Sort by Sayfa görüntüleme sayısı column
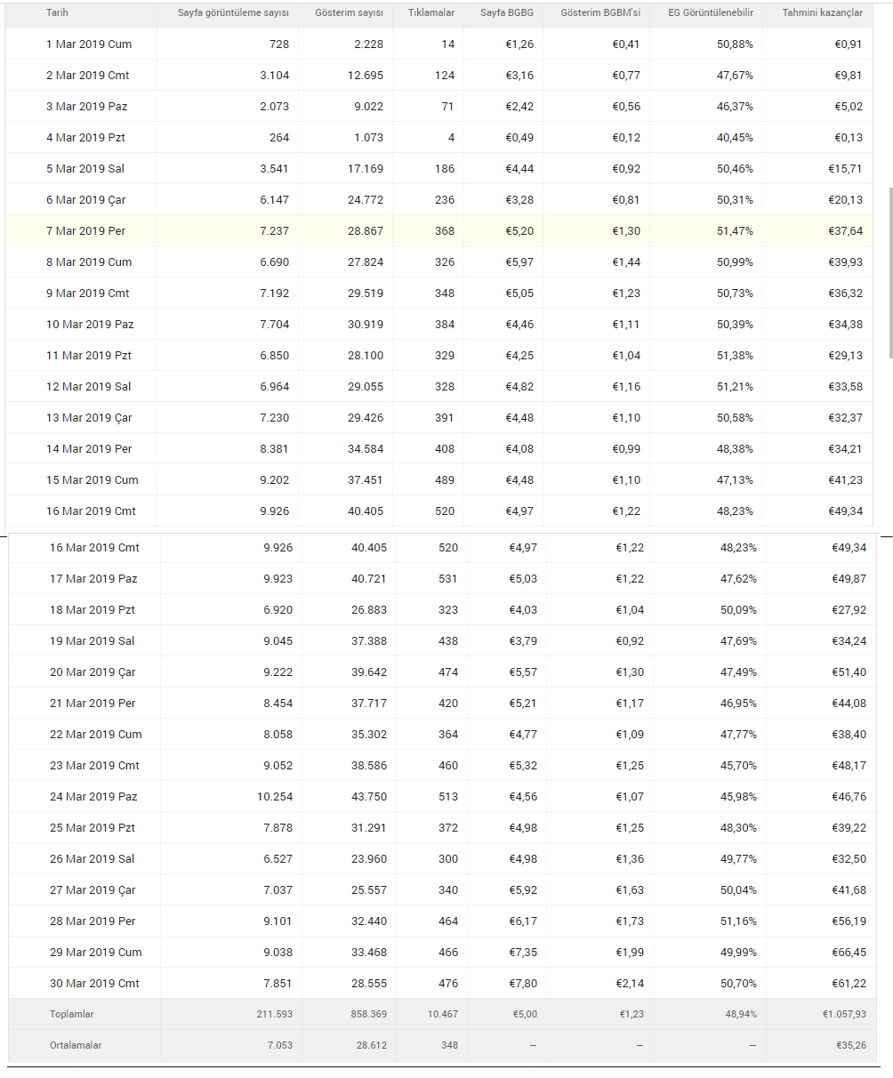This screenshot has height=1078, width=893. pos(233,13)
